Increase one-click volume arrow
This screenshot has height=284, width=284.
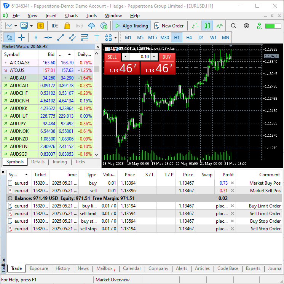click(x=154, y=57)
